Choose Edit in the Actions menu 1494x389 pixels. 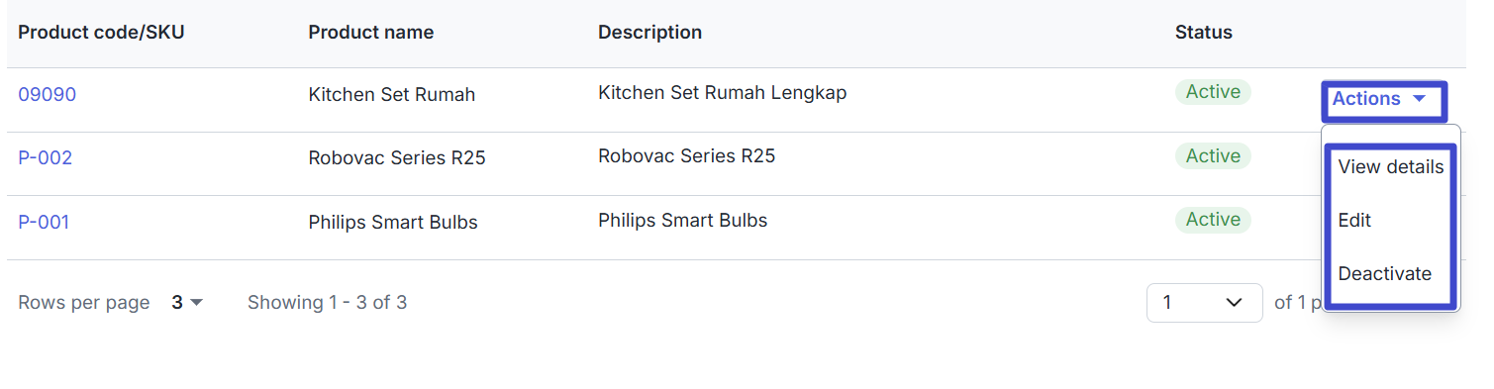point(1354,220)
